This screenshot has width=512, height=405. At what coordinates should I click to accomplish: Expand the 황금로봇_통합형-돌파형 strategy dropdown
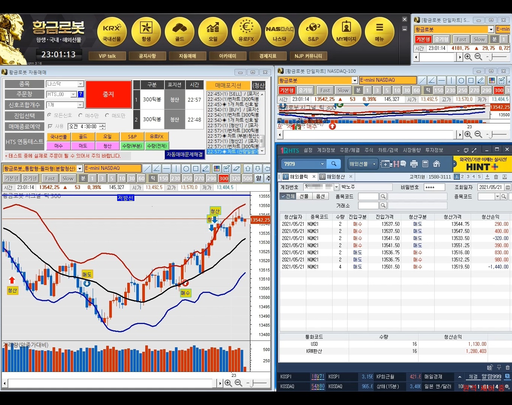tap(80, 168)
